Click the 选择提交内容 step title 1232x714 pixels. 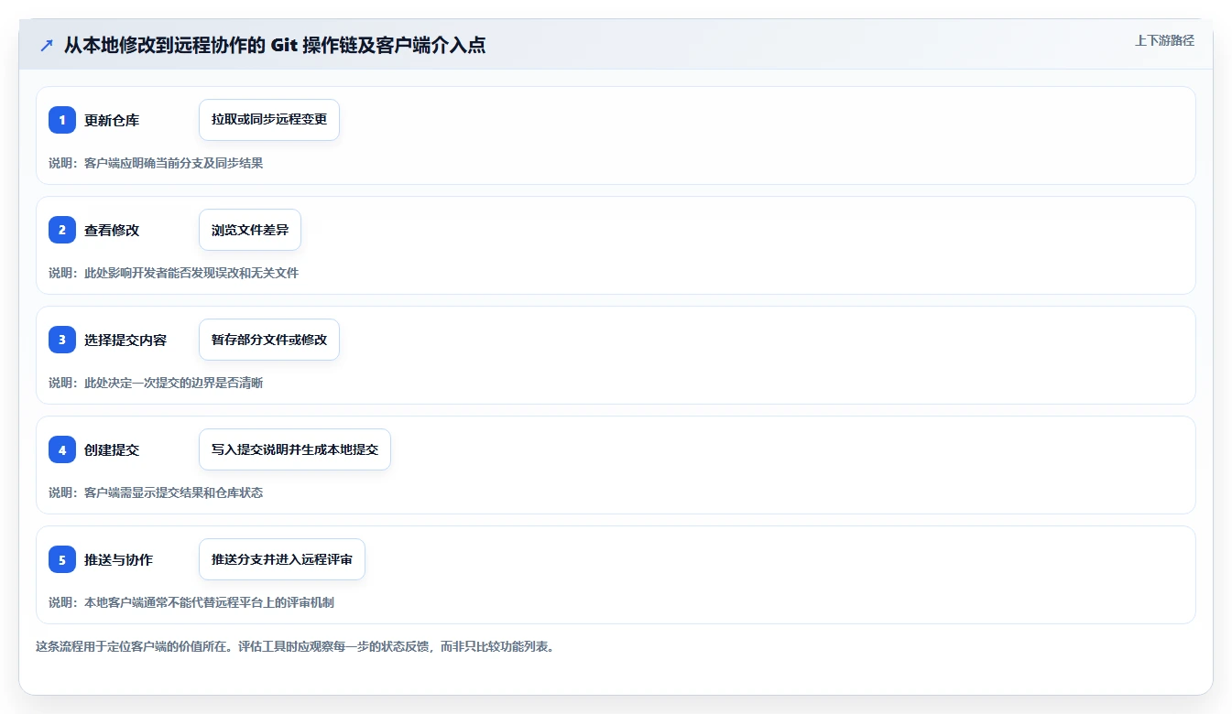click(125, 340)
